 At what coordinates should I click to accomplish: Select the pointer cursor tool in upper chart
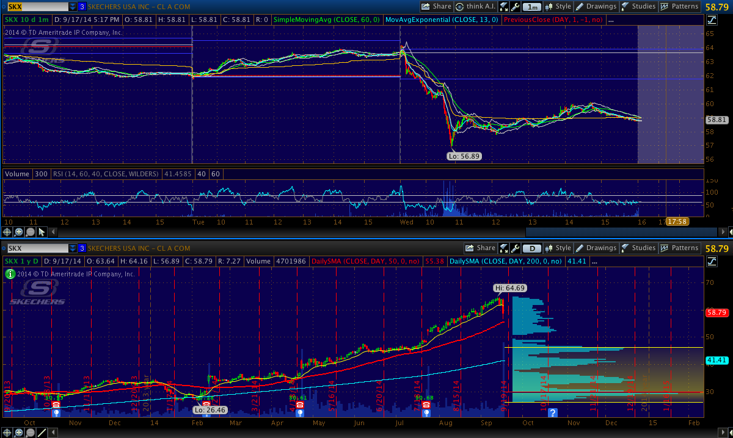coord(42,232)
